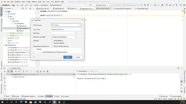Viewport: 186px width, 104px height.
Task: Select settings.gradle in project tree
Action: pyautogui.click(x=18, y=60)
